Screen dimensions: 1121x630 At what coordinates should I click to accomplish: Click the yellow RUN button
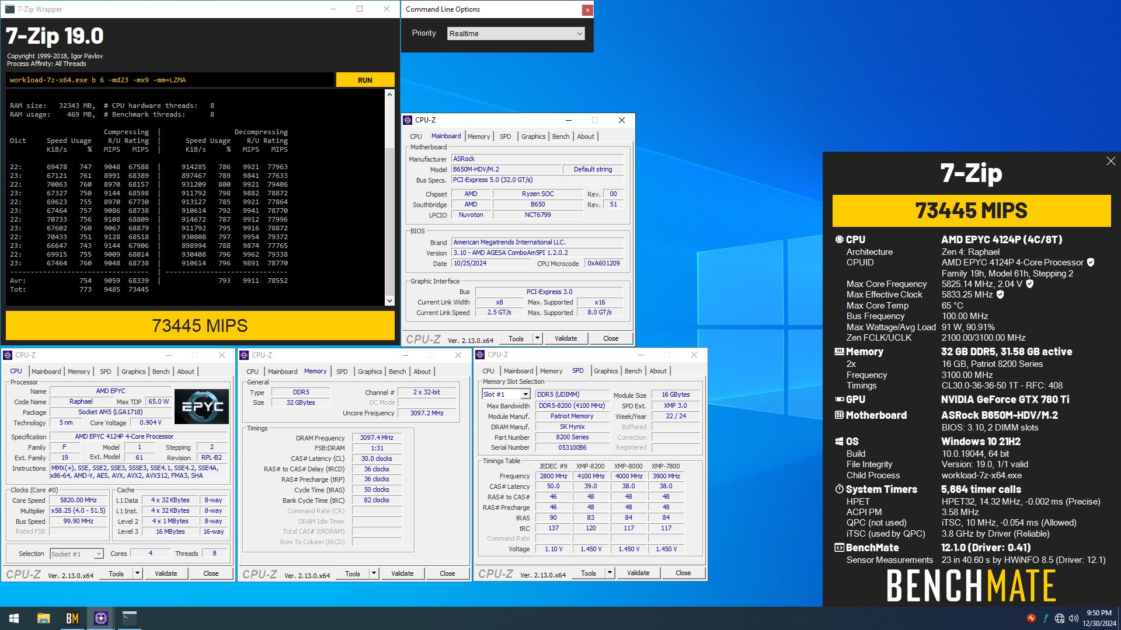click(365, 80)
